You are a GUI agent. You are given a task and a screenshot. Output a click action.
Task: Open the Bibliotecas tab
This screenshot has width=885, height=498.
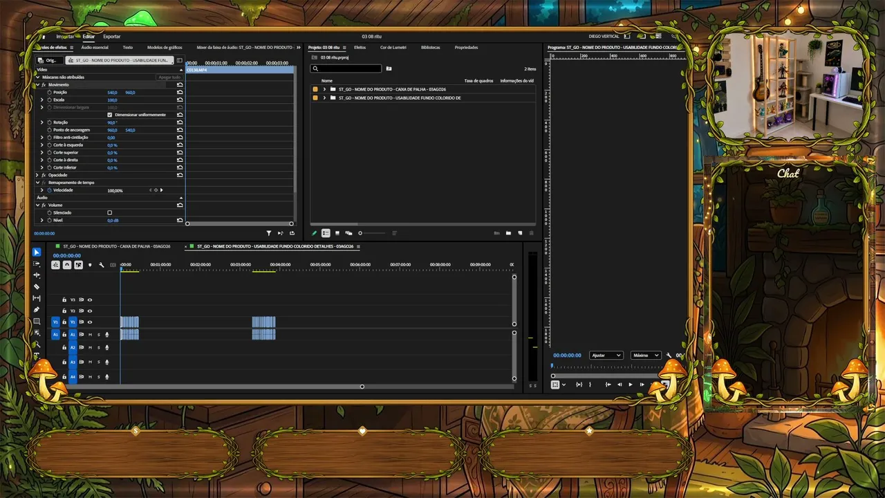tap(431, 48)
